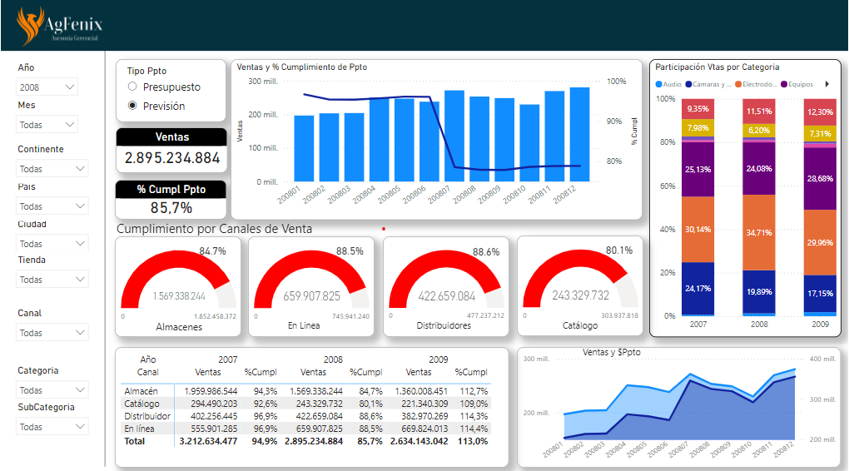Screen dimensions: 849x471
Task: Click the Equipos legend marker
Action: (x=783, y=84)
